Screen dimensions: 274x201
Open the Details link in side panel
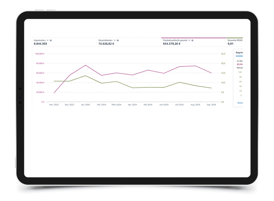pyautogui.click(x=240, y=103)
